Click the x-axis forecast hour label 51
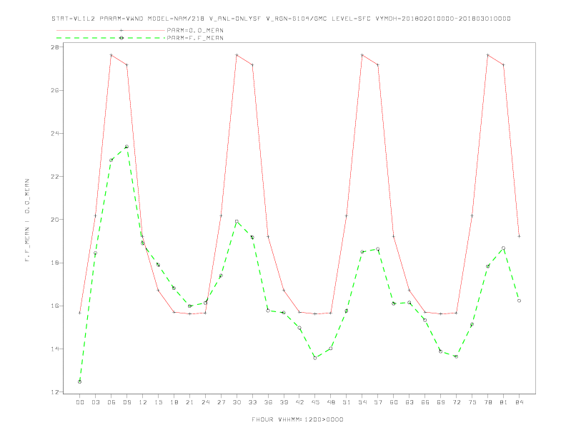Viewport: 566px width, 438px height. (x=347, y=402)
